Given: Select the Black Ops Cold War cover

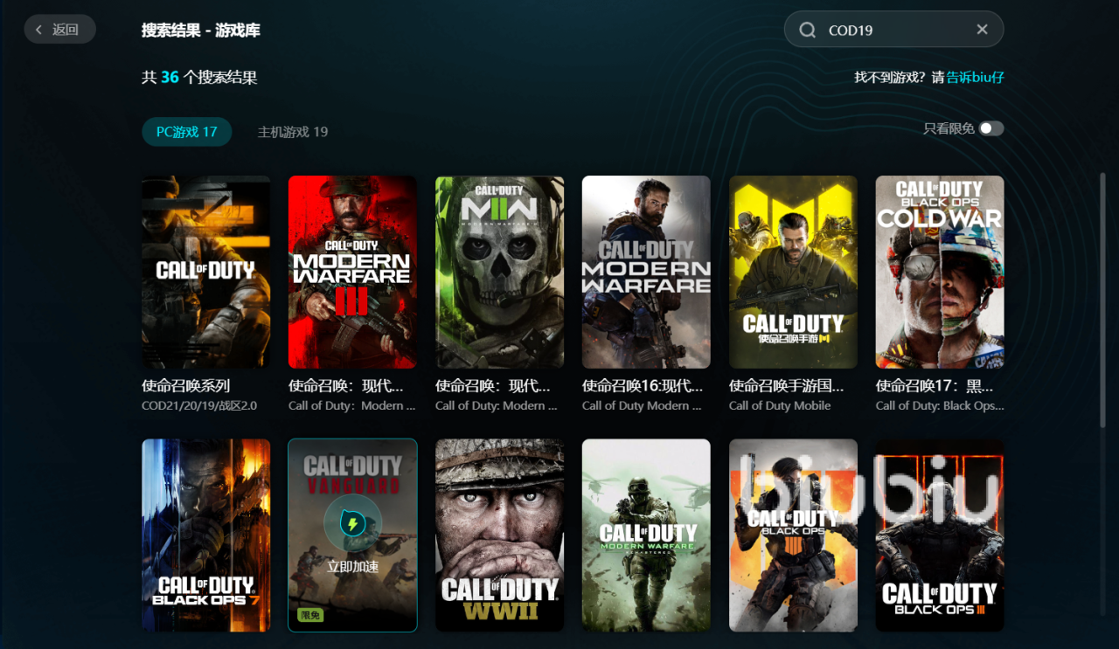Looking at the screenshot, I should (x=940, y=272).
